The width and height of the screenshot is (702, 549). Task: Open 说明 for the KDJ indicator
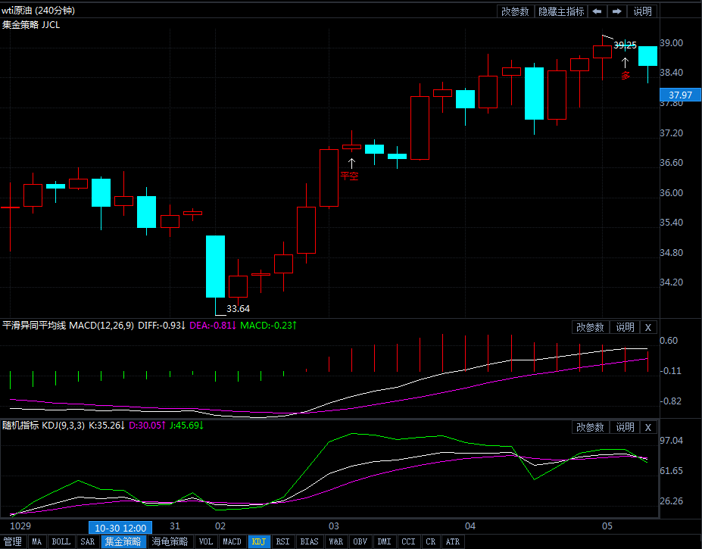[x=625, y=427]
